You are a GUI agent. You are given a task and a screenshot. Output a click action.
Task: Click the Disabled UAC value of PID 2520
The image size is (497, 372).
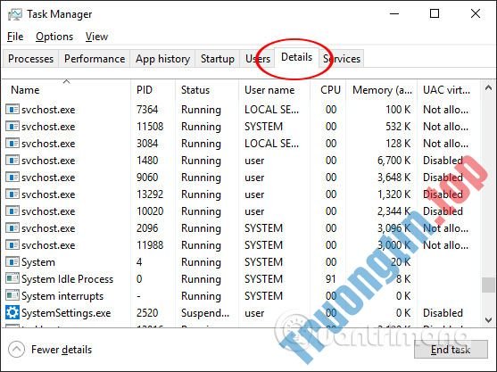[443, 313]
